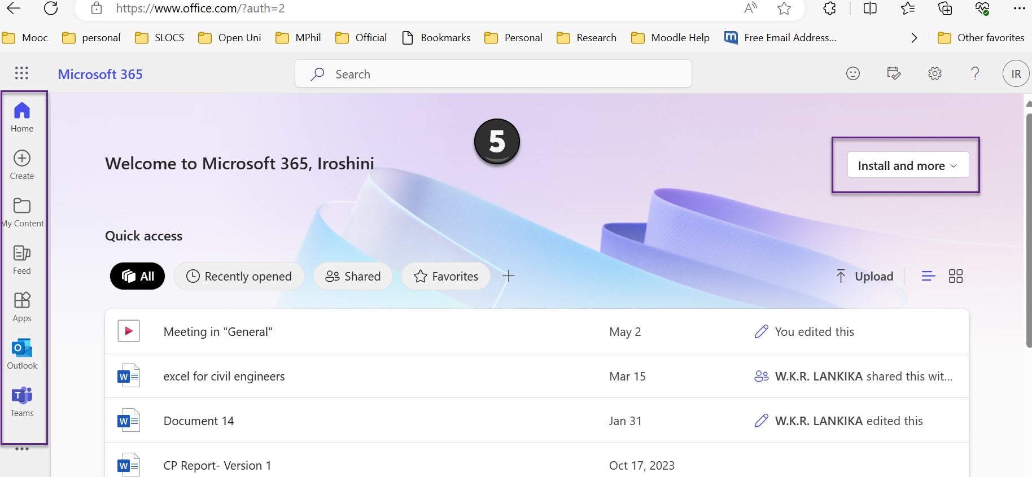Open the Moodle Help bookmarks folder
The height and width of the screenshot is (477, 1032).
(x=671, y=38)
